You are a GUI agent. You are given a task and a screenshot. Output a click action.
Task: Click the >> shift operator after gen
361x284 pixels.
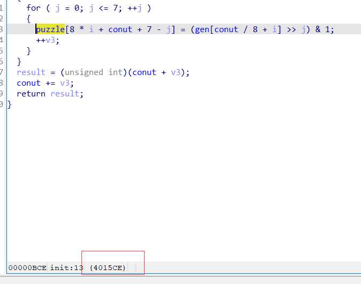(291, 29)
